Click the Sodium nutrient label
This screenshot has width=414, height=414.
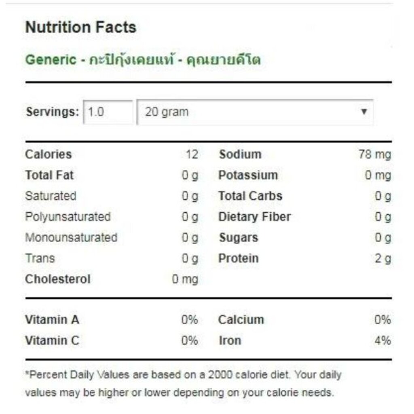[240, 154]
